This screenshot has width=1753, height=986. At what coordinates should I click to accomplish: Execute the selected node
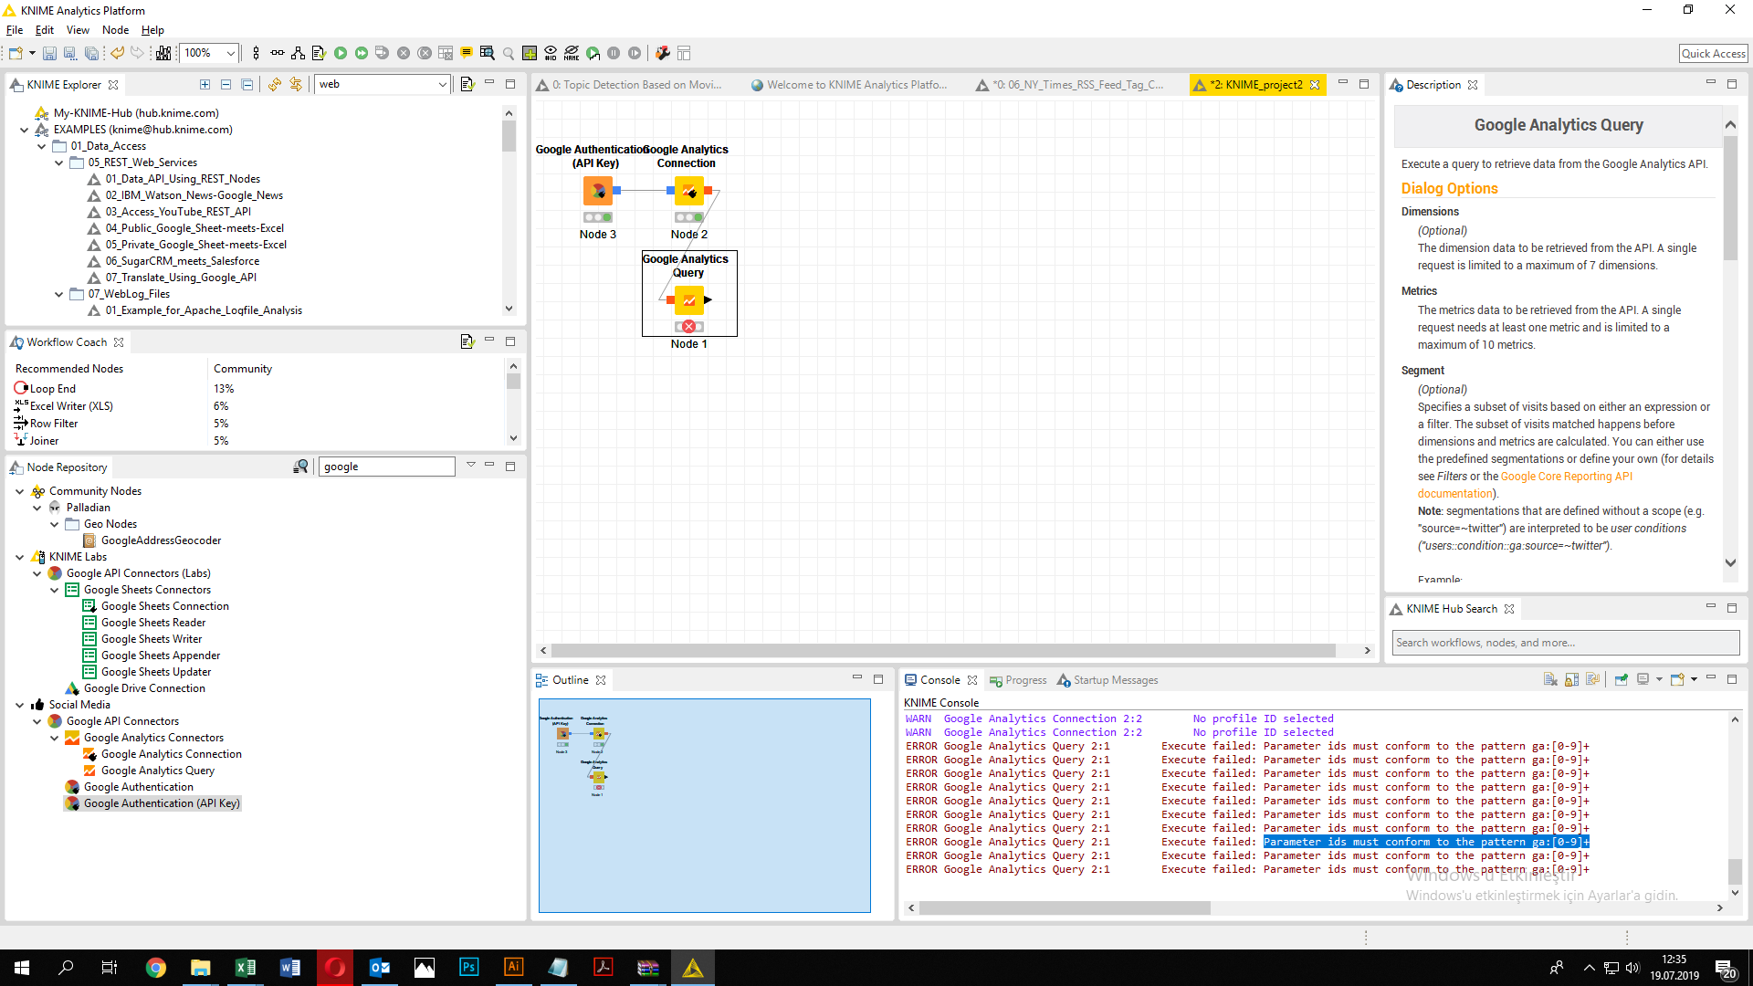click(x=341, y=53)
